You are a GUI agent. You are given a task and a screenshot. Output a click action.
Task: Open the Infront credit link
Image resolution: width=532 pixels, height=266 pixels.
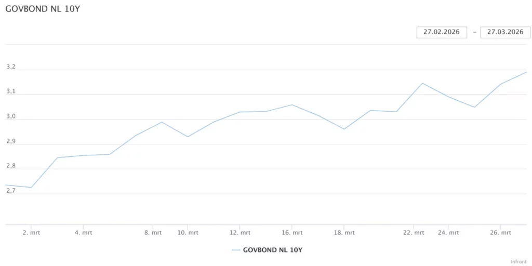[x=518, y=262]
